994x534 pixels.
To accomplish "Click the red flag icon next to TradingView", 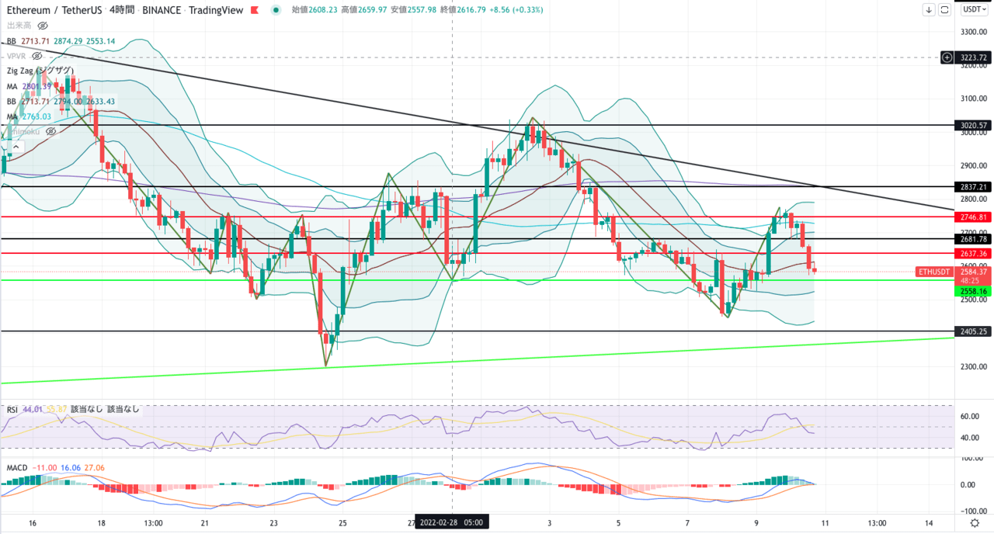I will (255, 10).
